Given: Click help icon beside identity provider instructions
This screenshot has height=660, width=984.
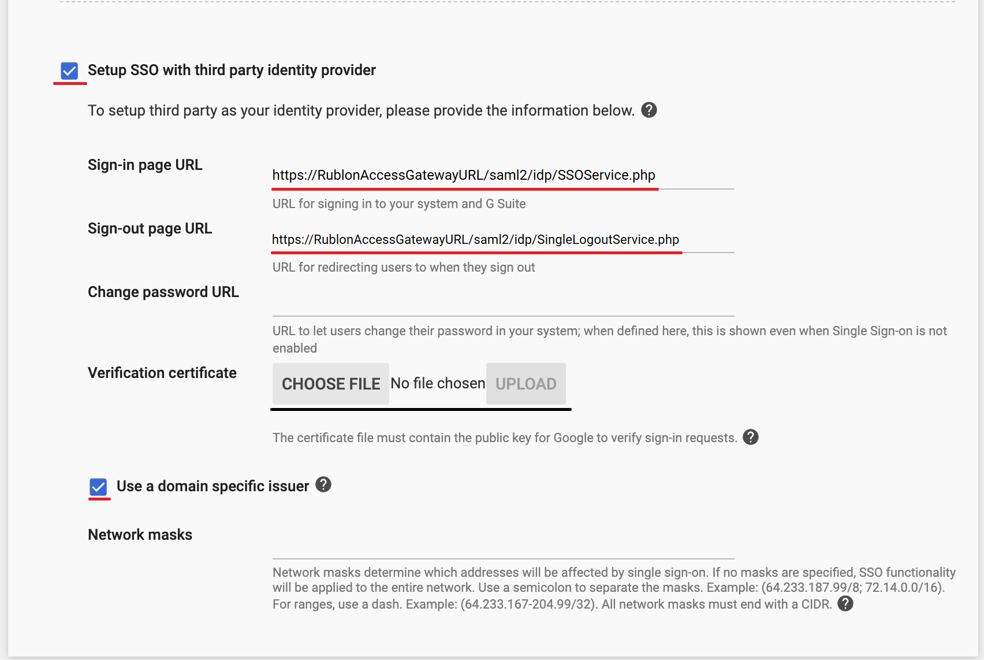Looking at the screenshot, I should click(649, 110).
